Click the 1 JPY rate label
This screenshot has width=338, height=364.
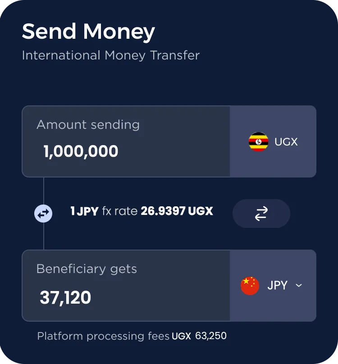pyautogui.click(x=85, y=211)
